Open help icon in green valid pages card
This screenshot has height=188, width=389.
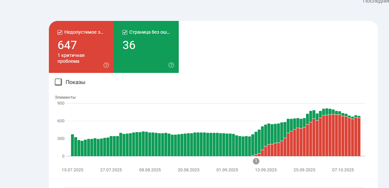[x=171, y=65]
